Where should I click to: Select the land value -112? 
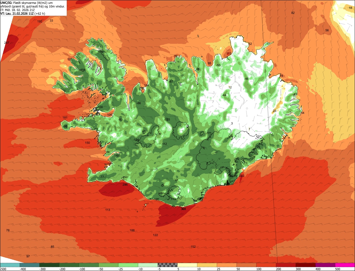pos(164,144)
